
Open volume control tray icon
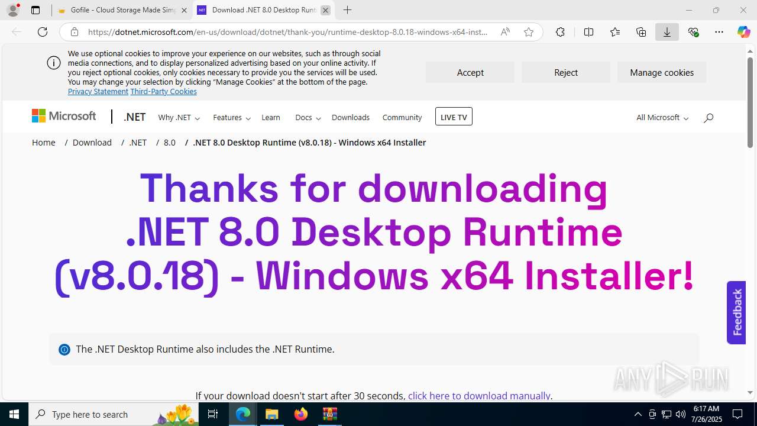[680, 414]
